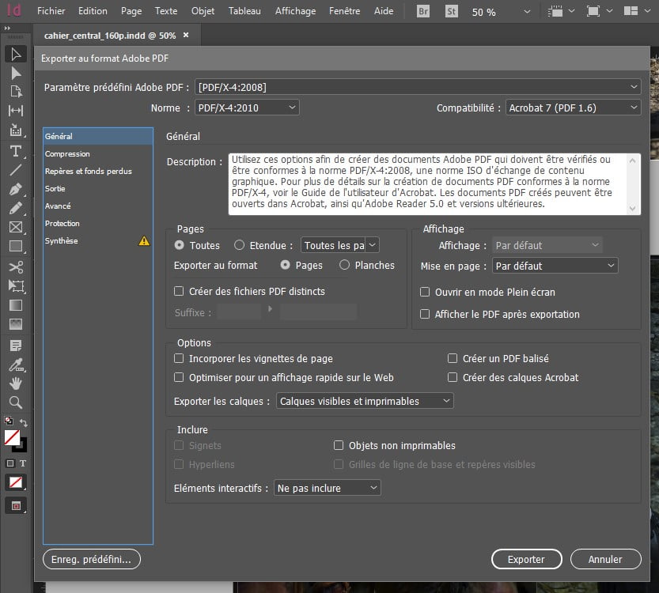The height and width of the screenshot is (593, 659).
Task: Select the Type (T) tool
Action: point(15,151)
